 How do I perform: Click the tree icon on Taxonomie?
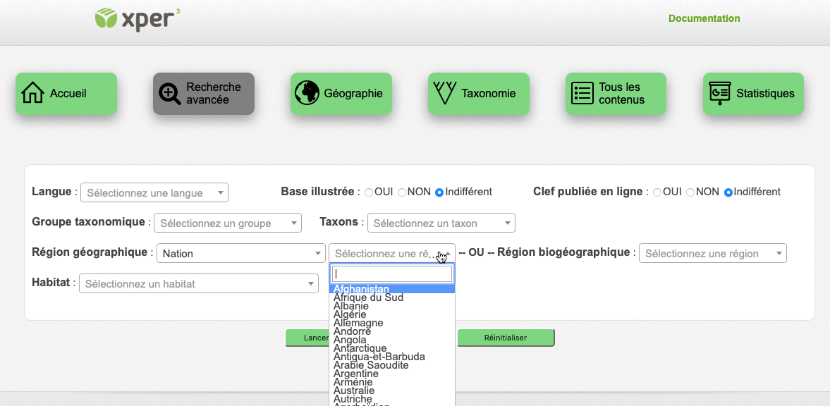pos(445,93)
